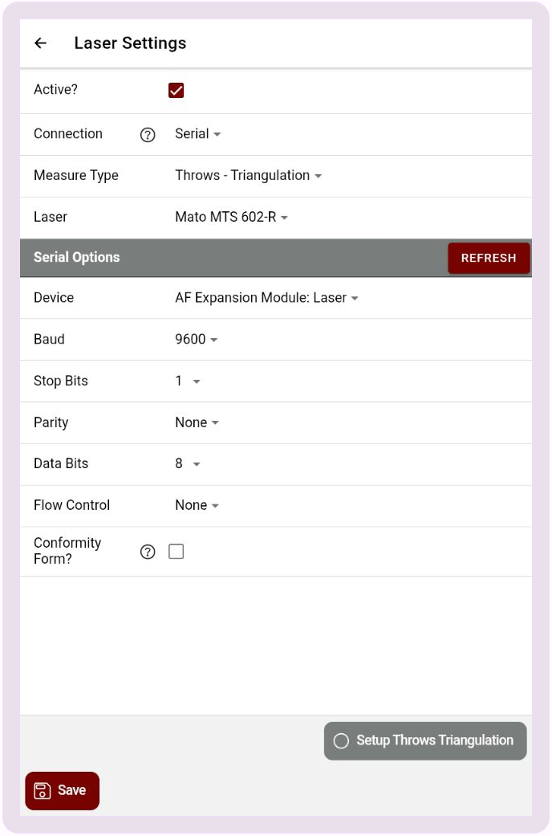552x836 pixels.
Task: Click the Serial Options section header
Action: [77, 258]
